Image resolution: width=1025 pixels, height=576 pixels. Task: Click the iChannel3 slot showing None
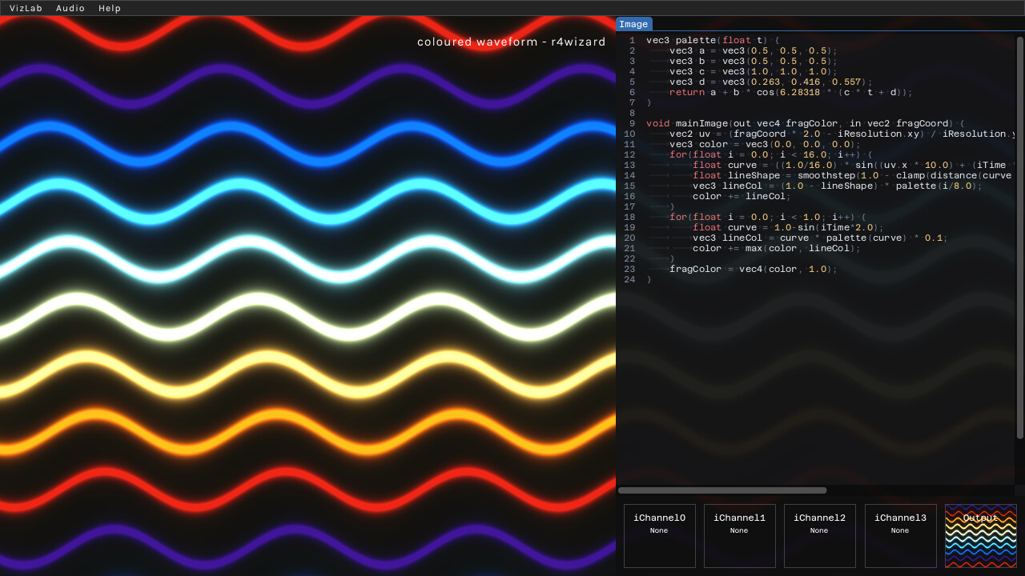click(x=900, y=535)
